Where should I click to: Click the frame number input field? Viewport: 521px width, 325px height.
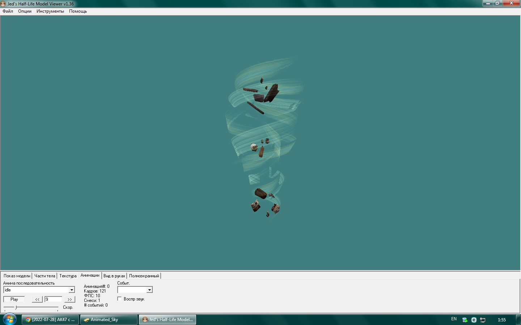tap(53, 299)
